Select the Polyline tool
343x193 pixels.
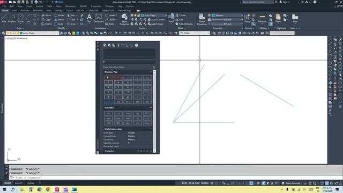(x=12, y=18)
